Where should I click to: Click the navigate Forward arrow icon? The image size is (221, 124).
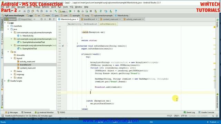[51, 11]
